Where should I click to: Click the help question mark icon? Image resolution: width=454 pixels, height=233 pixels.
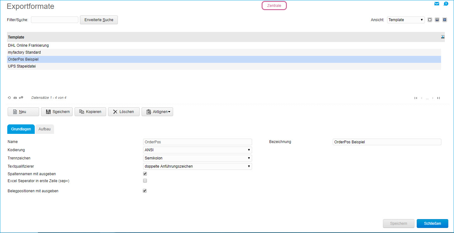(x=446, y=3)
